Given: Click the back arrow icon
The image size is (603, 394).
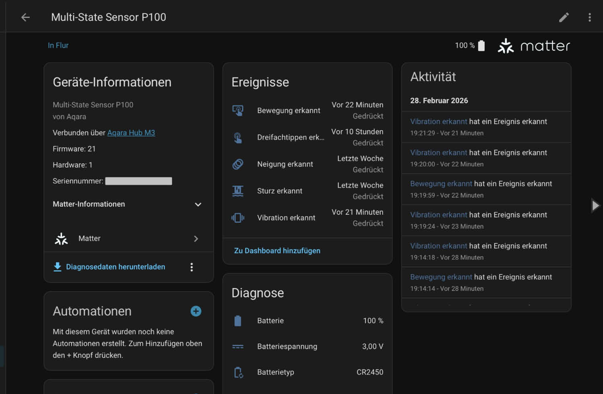Looking at the screenshot, I should 25,17.
